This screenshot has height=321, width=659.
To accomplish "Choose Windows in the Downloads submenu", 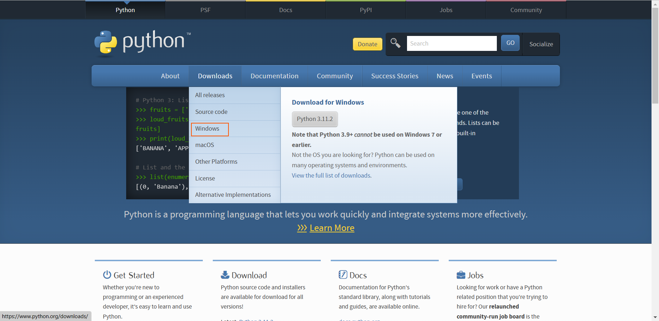I will coord(235,128).
